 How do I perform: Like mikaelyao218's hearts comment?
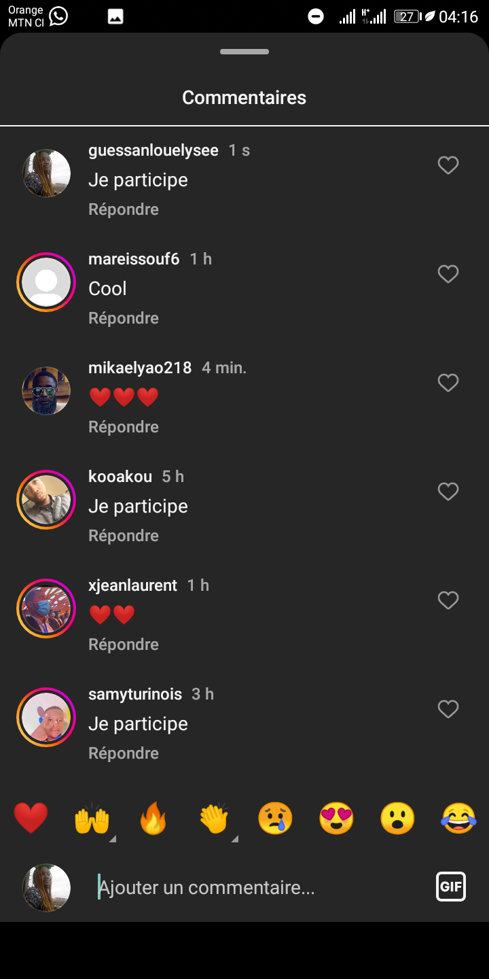(448, 383)
